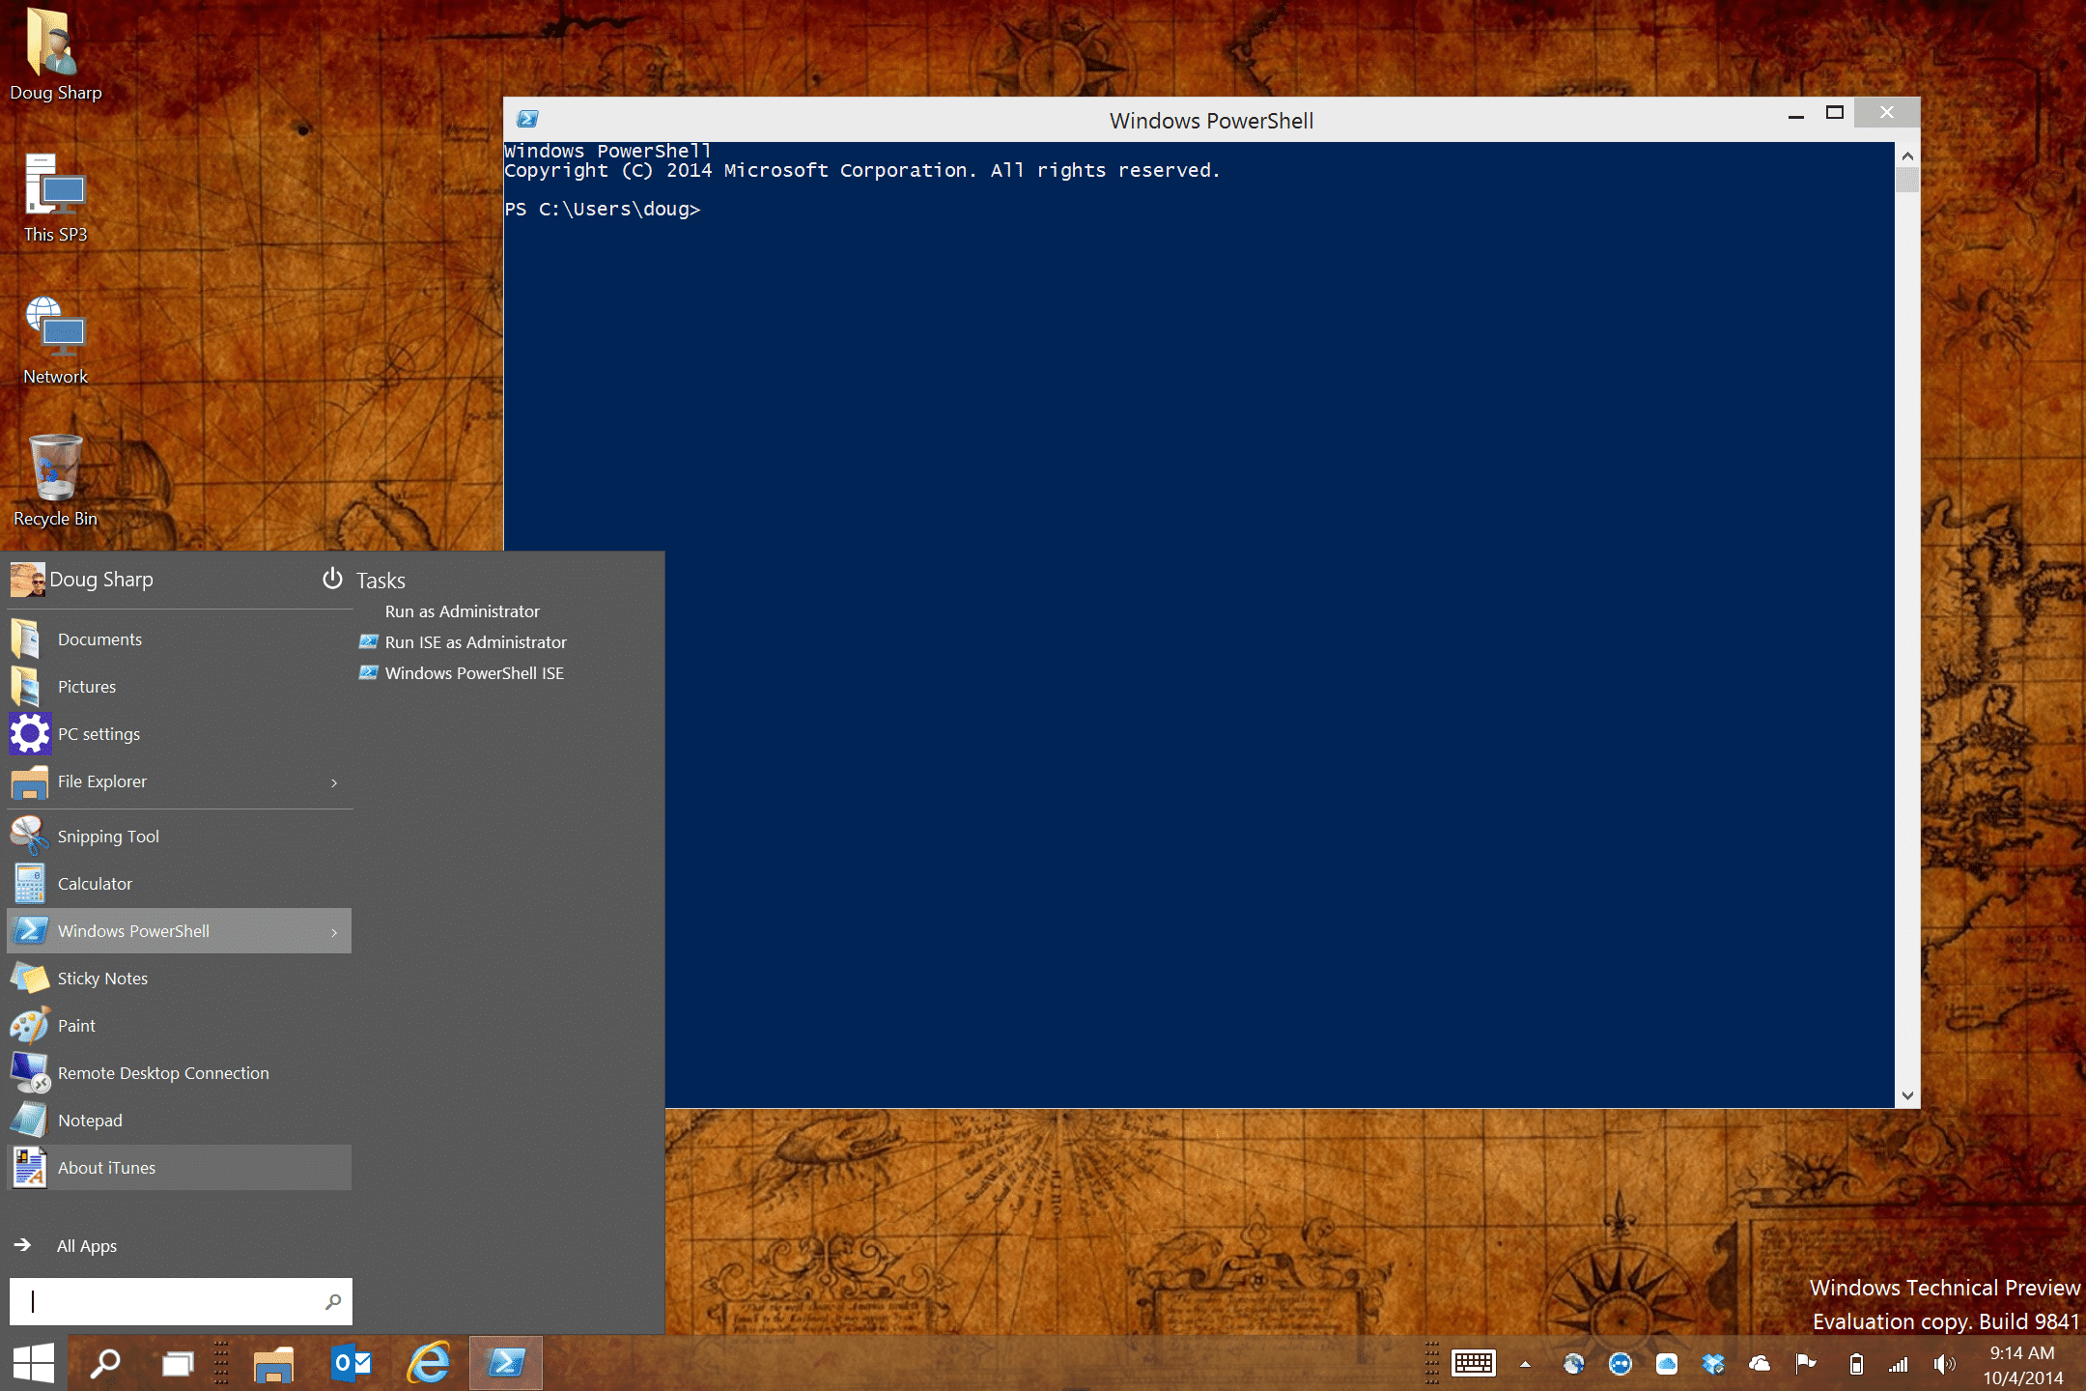The height and width of the screenshot is (1391, 2086).
Task: Open the Doug Sharp desktop folder icon
Action: 55,54
